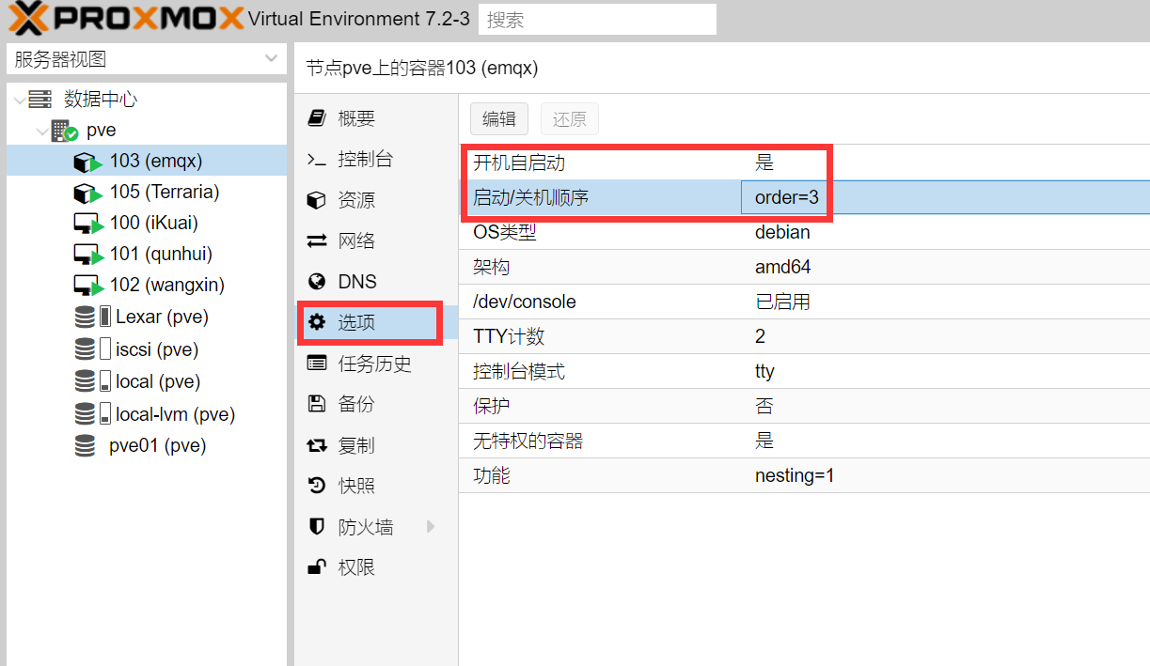Select the 保护 option row

(x=805, y=406)
